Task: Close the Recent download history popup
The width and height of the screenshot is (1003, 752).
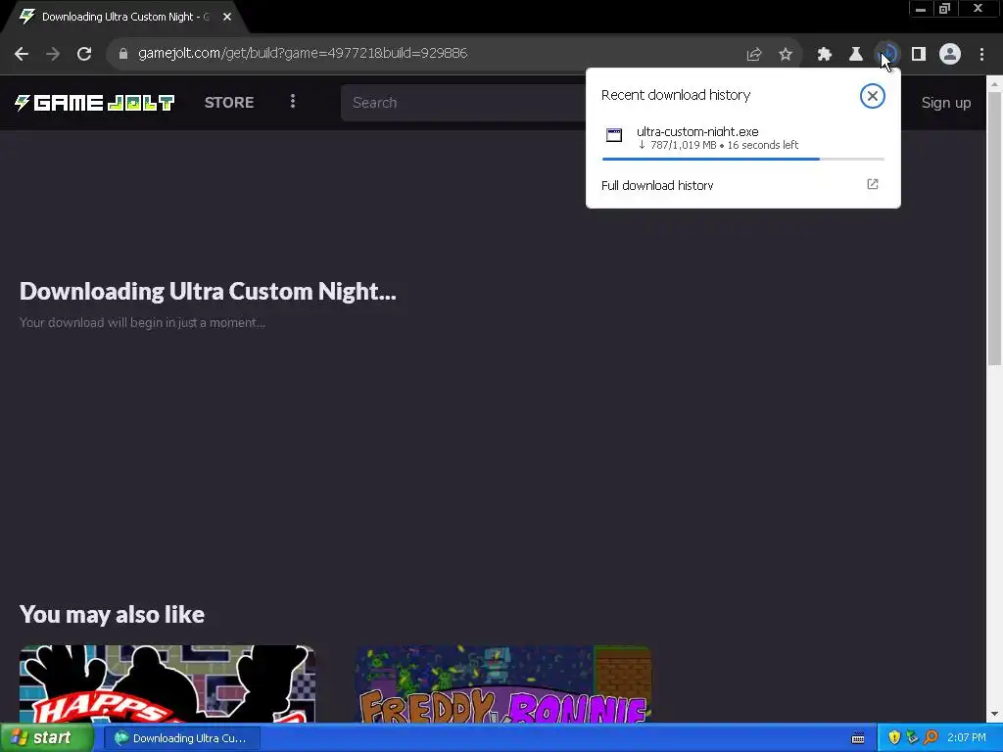Action: (872, 96)
